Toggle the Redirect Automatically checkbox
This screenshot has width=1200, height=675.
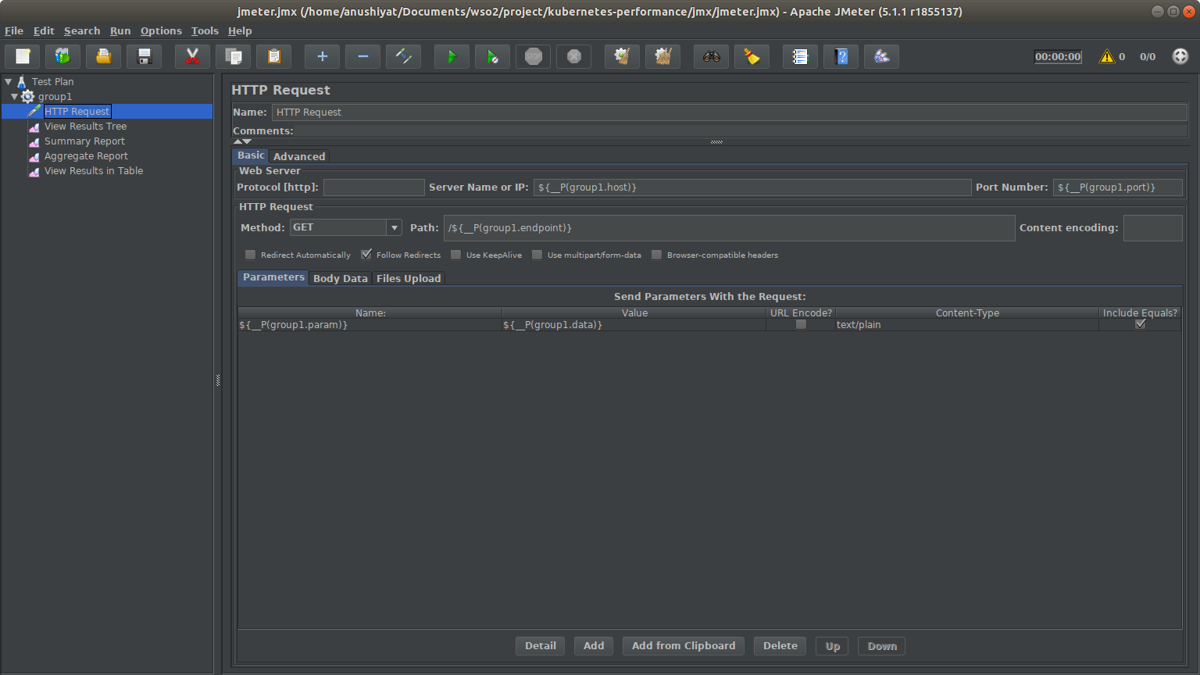[251, 255]
